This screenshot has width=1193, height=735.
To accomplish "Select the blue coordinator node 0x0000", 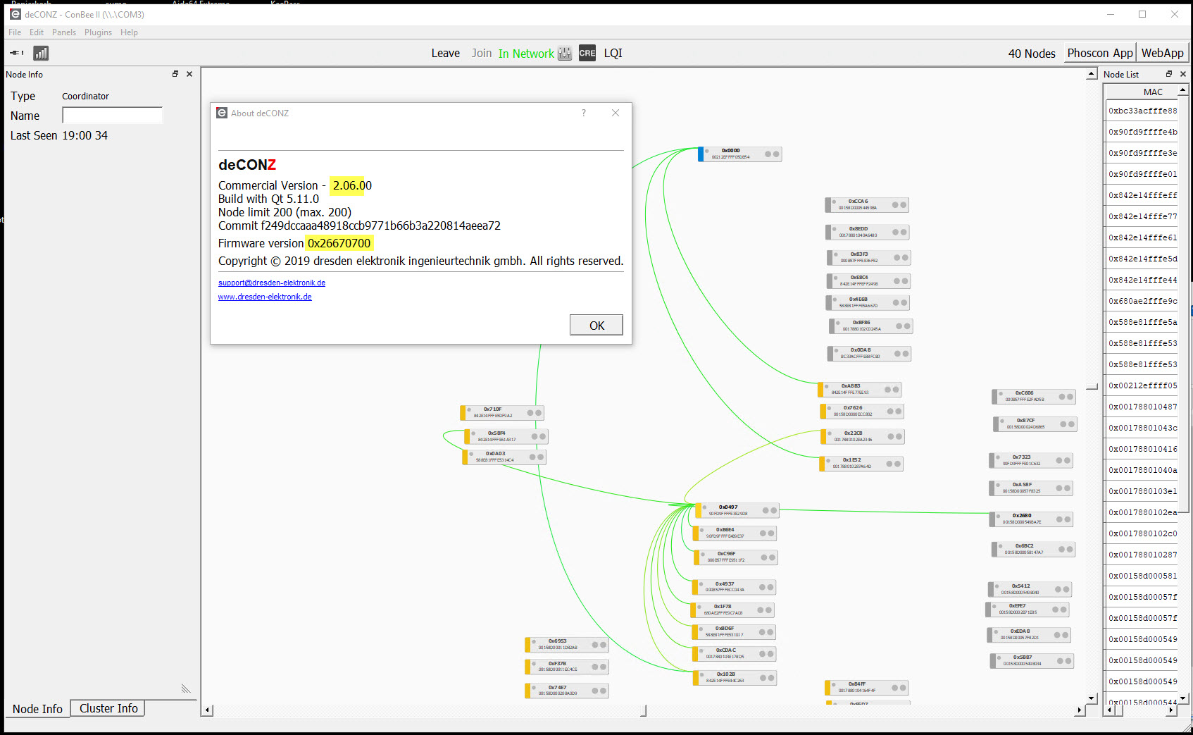I will 739,154.
